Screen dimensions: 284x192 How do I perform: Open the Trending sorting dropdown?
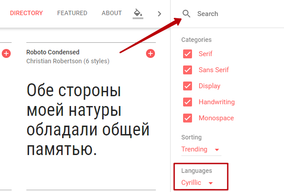[201, 150]
